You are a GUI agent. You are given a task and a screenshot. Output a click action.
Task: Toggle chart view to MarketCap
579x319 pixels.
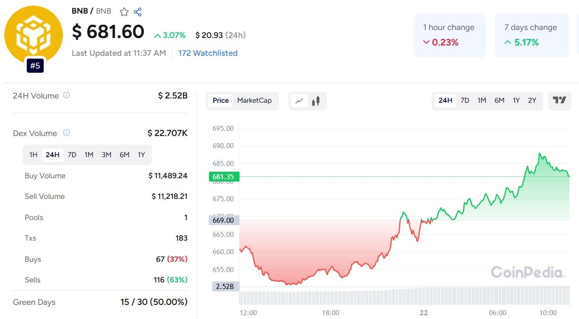coord(255,100)
